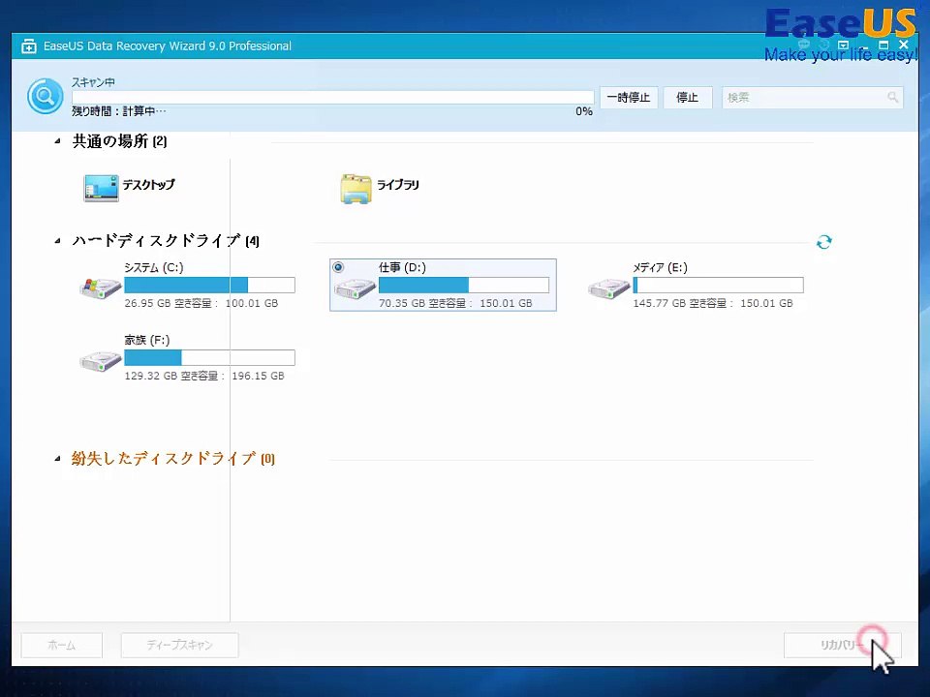Stop the scan with 停止 button
Screen dimensions: 930x697
pyautogui.click(x=688, y=98)
